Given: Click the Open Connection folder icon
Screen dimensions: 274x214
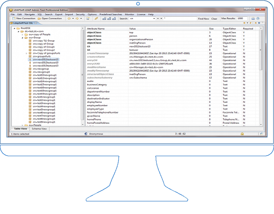Looking at the screenshot, I should [39, 19].
